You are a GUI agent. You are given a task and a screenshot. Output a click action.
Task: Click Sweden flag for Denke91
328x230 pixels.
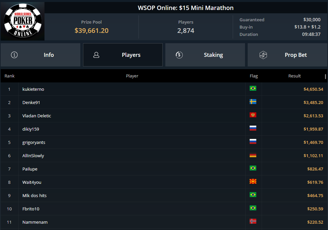coord(253,102)
